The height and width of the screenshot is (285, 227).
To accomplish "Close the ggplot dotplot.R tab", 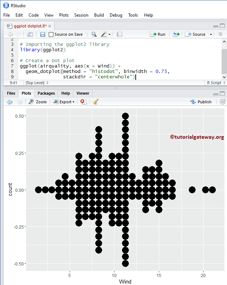I will coord(49,26).
